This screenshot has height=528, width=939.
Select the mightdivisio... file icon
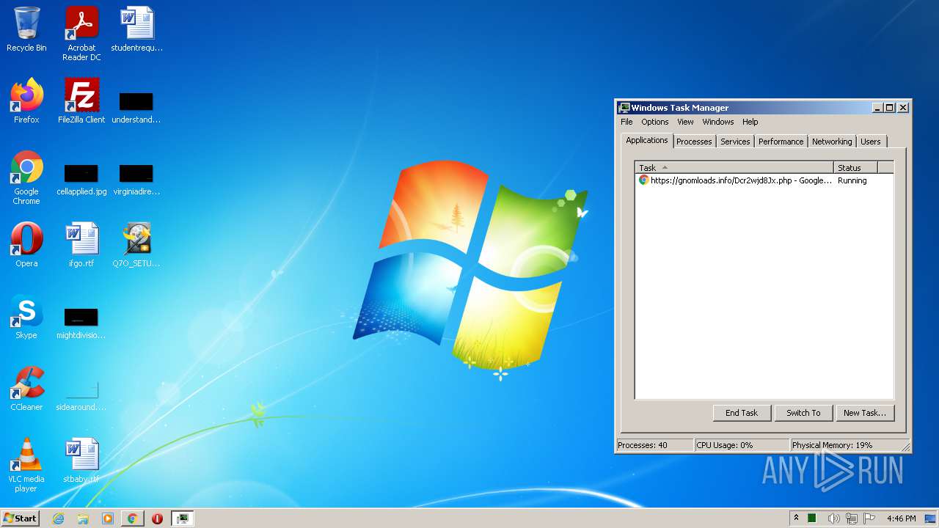[81, 323]
